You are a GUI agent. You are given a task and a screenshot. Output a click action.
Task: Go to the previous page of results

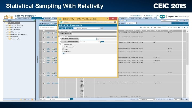182,27
